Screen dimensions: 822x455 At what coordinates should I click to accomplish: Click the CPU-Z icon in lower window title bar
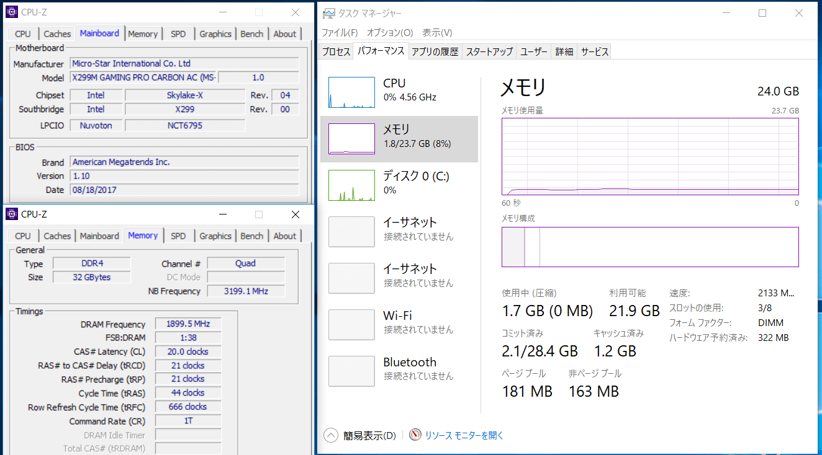pyautogui.click(x=12, y=214)
